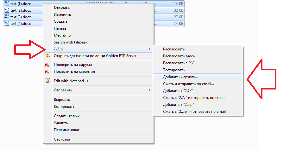Select Search with FileSeek entry
The width and height of the screenshot is (296, 150).
pyautogui.click(x=70, y=42)
